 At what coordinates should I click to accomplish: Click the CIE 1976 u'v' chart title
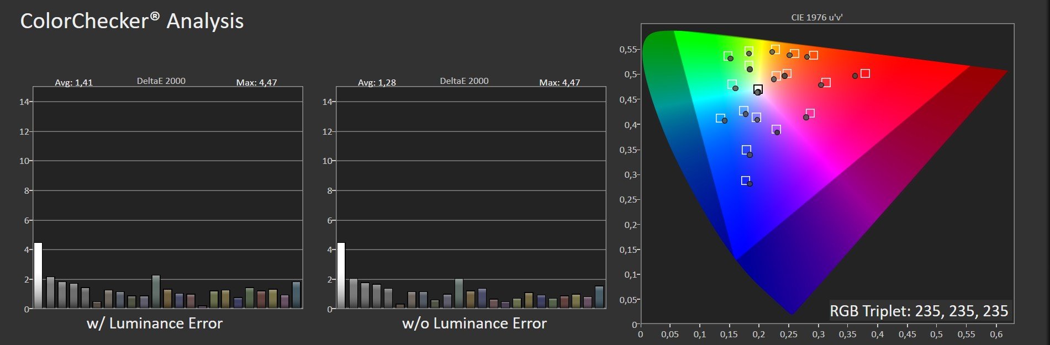pyautogui.click(x=816, y=17)
